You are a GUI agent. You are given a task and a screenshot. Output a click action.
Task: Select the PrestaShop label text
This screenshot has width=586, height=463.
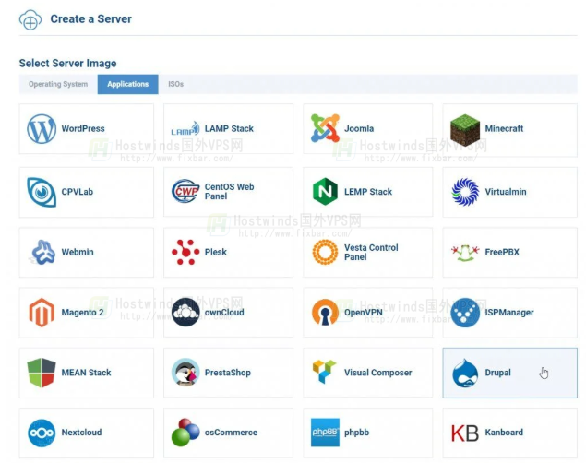[x=228, y=373]
